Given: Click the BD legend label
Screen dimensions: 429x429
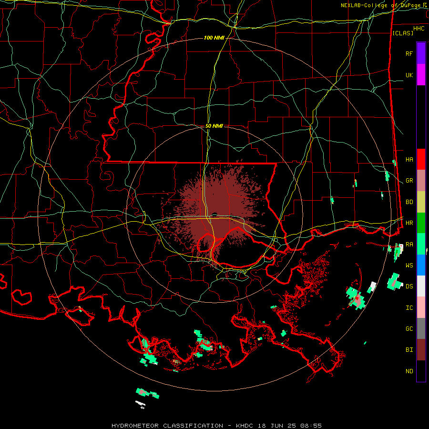Looking at the screenshot, I should click(409, 202).
